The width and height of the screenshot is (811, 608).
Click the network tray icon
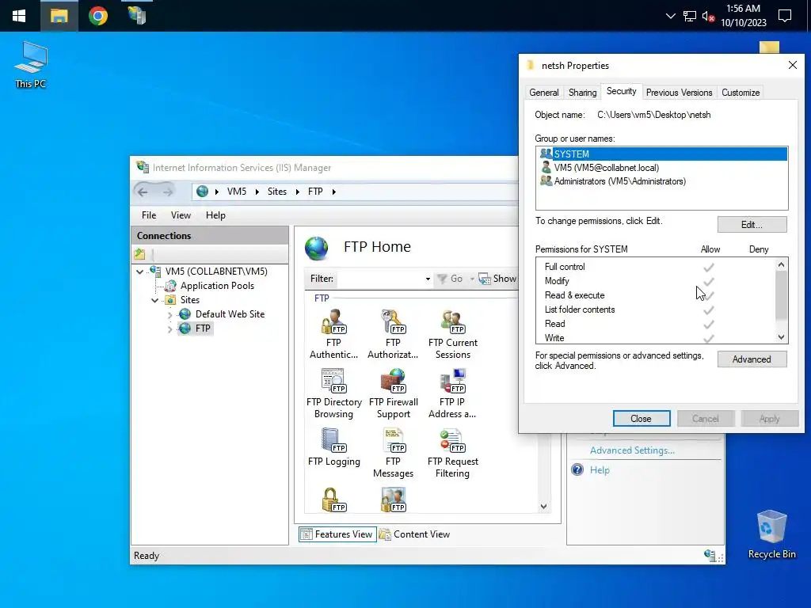click(x=690, y=17)
